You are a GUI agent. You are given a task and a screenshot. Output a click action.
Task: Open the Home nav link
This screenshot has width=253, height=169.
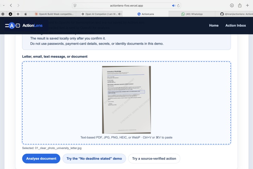click(x=214, y=25)
